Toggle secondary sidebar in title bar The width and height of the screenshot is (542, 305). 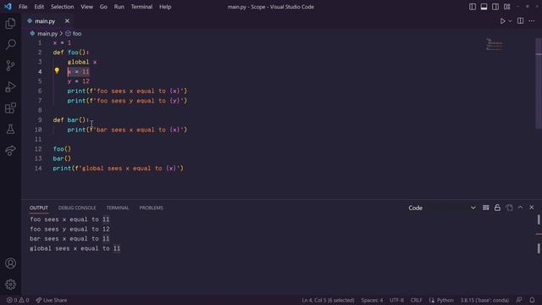(495, 7)
